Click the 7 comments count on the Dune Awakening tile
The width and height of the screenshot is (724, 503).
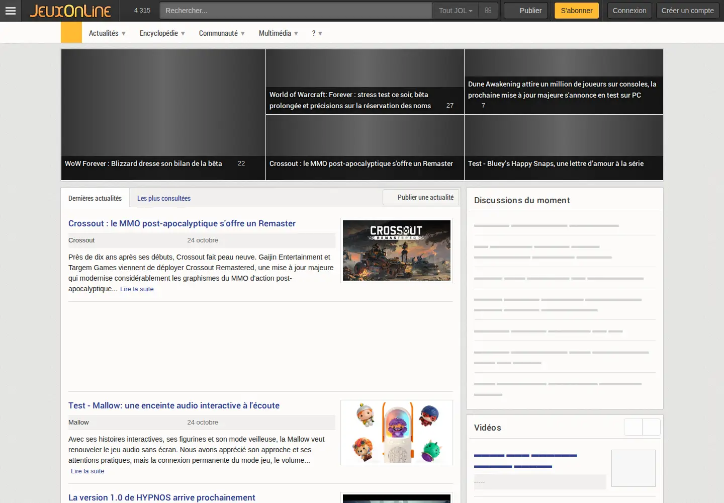pos(483,106)
